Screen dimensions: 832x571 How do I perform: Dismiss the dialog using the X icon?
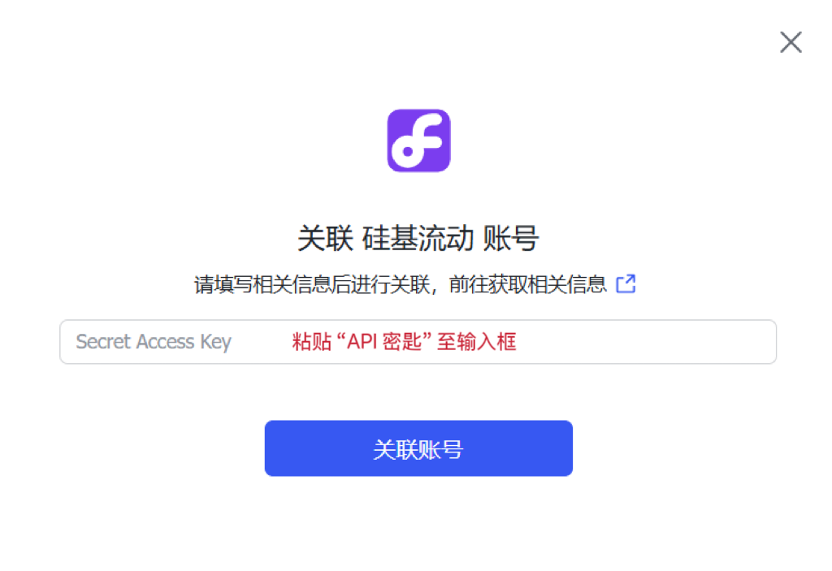pos(791,42)
